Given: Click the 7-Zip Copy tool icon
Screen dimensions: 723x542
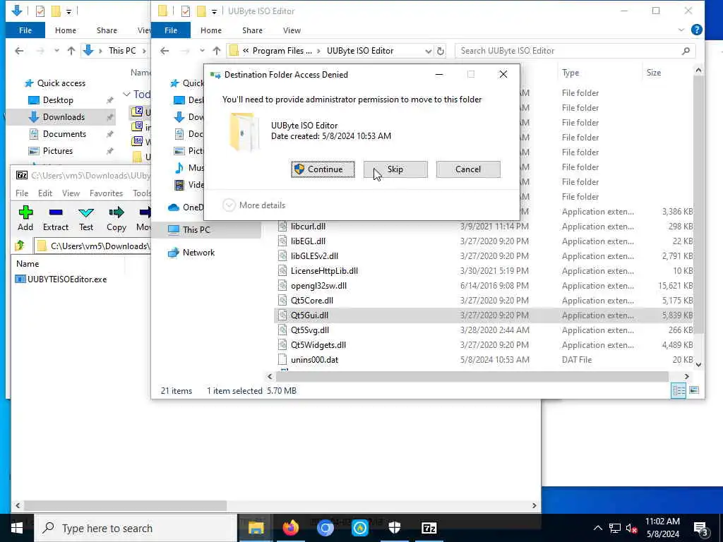Looking at the screenshot, I should (116, 212).
